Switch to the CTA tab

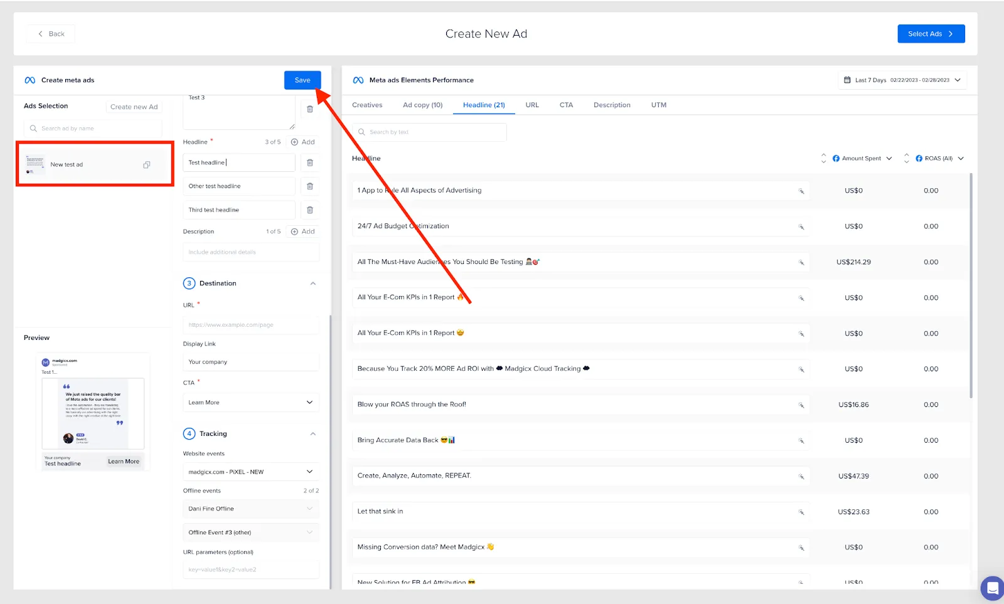point(566,105)
